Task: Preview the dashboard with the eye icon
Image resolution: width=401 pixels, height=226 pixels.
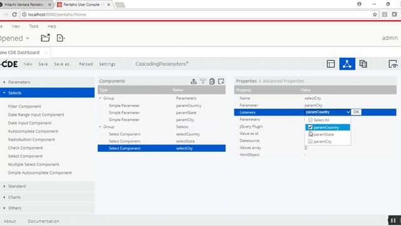Action: click(393, 64)
